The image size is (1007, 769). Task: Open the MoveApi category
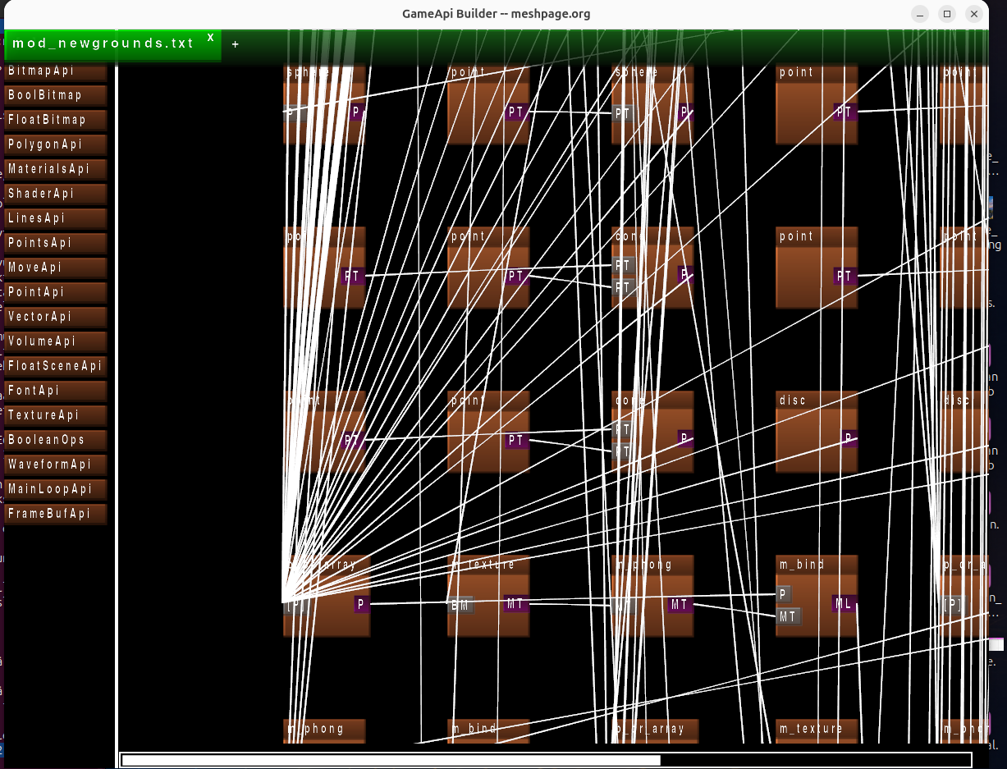point(55,268)
